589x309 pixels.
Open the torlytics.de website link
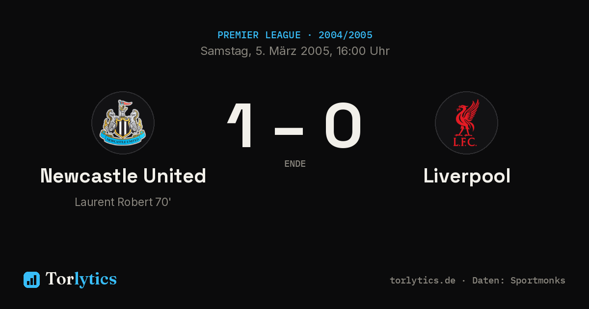(423, 281)
